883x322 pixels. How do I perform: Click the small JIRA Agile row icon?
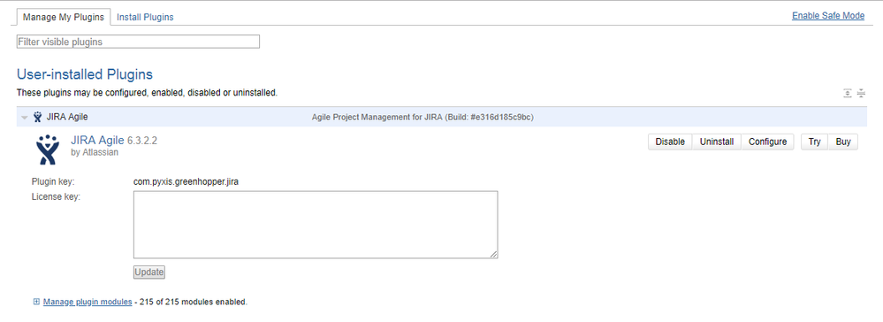click(38, 117)
